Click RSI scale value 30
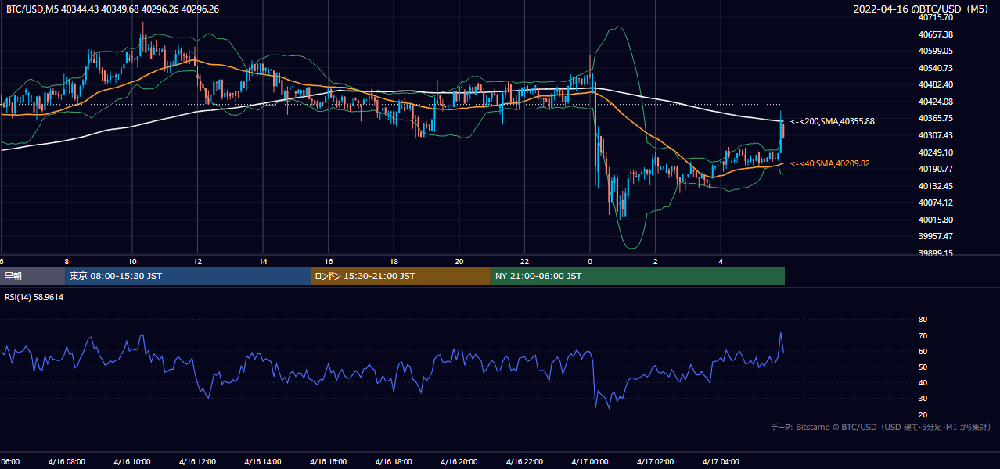The image size is (1000, 469). pyautogui.click(x=923, y=399)
